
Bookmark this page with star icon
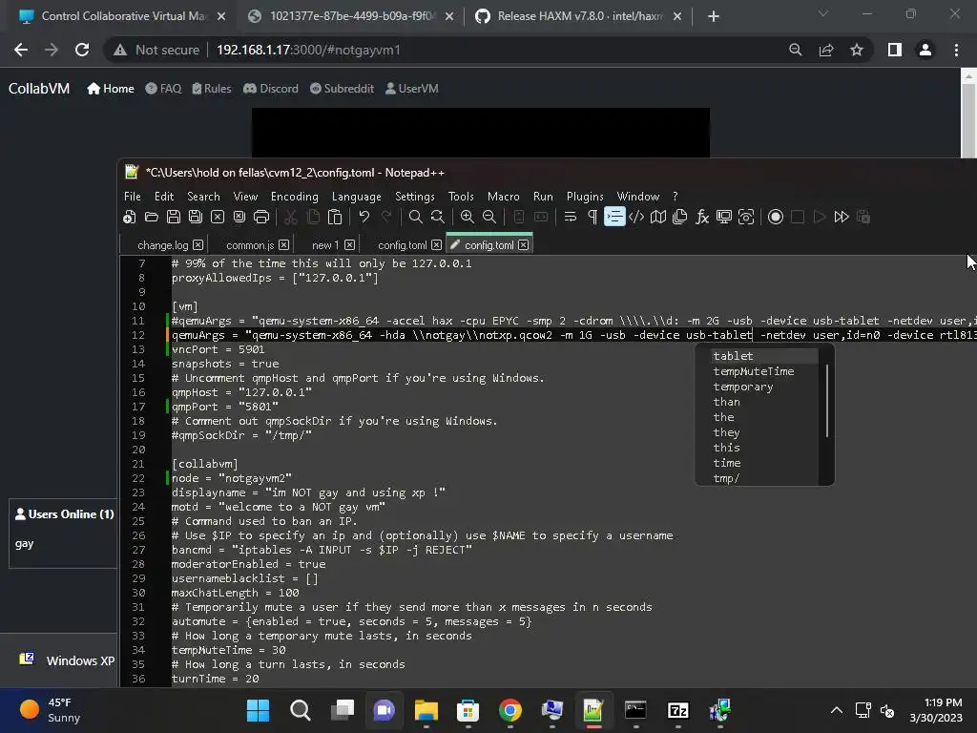(857, 50)
